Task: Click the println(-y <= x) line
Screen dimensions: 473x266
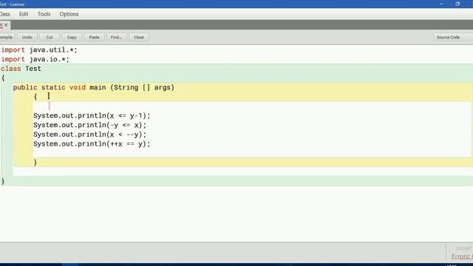Action: click(90, 125)
